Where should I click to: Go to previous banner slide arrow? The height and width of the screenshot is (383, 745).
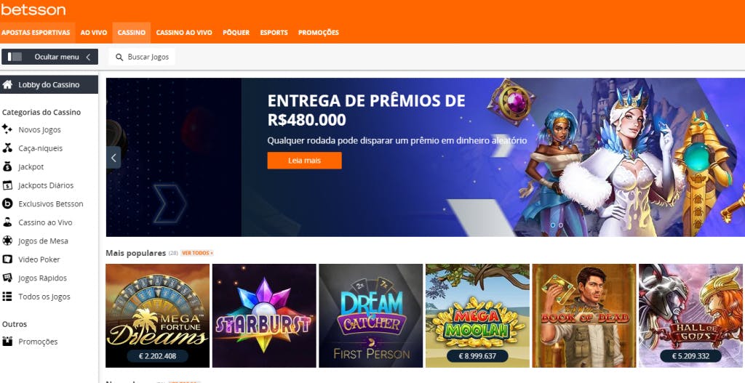[113, 158]
